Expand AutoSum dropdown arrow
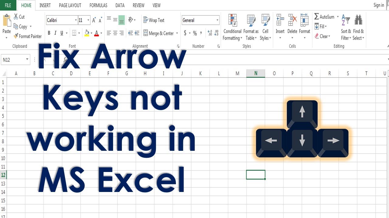Screen dimensions: 389x218 (338, 17)
